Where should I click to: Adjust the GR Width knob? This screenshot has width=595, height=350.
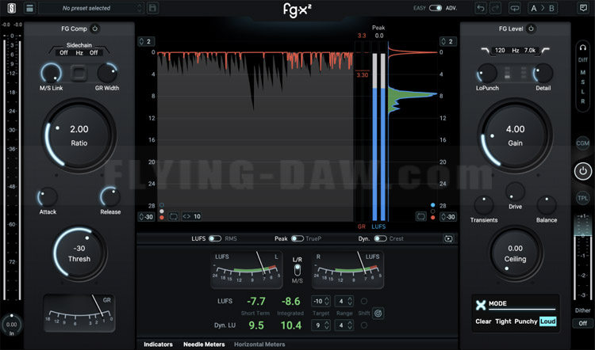tap(107, 73)
